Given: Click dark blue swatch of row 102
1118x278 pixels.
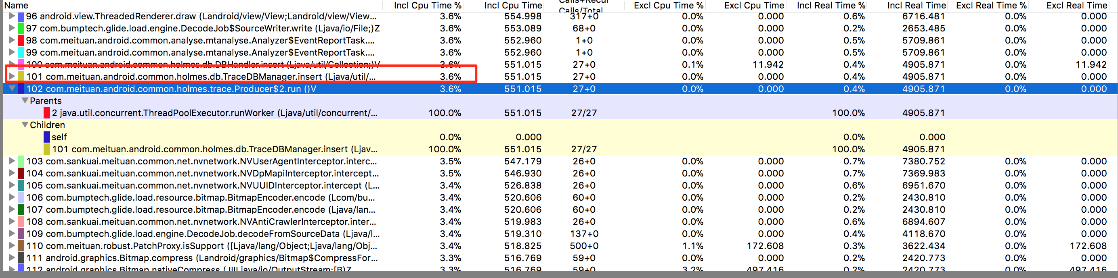Looking at the screenshot, I should 21,89.
